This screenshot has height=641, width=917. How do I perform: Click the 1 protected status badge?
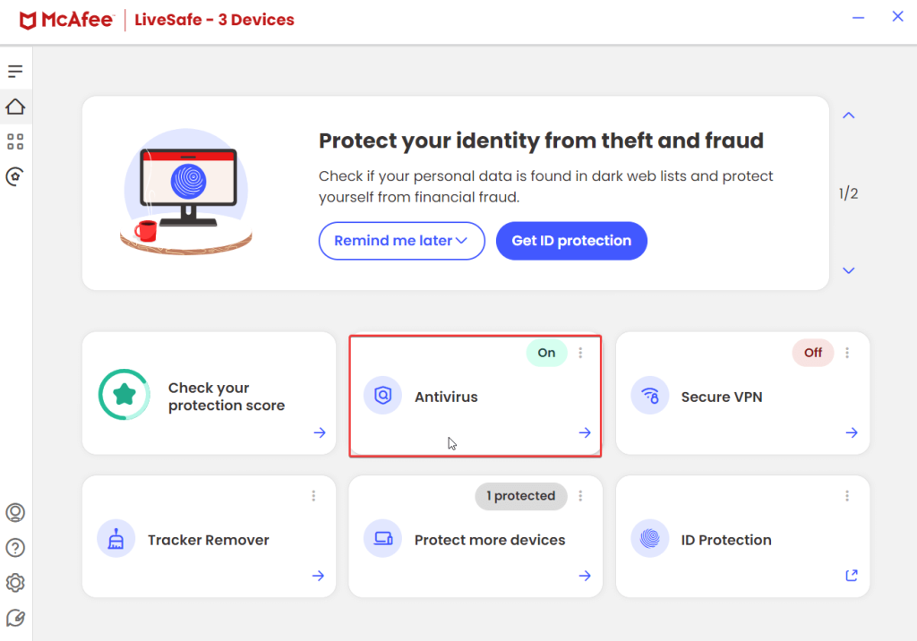pos(521,496)
